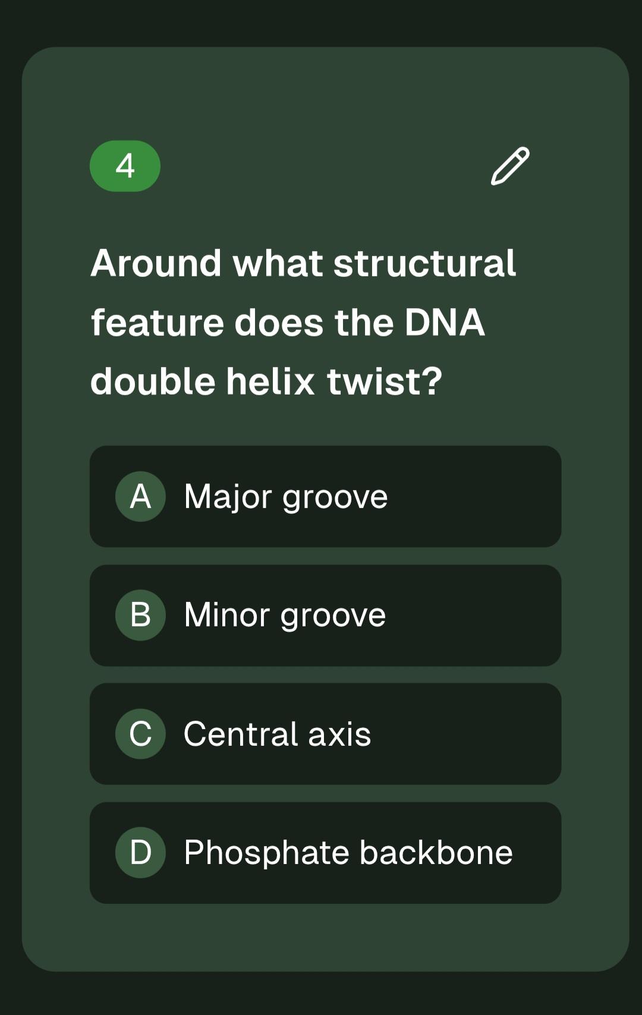Click the word 'feature' in the question
The width and height of the screenshot is (642, 1015).
[x=158, y=323]
